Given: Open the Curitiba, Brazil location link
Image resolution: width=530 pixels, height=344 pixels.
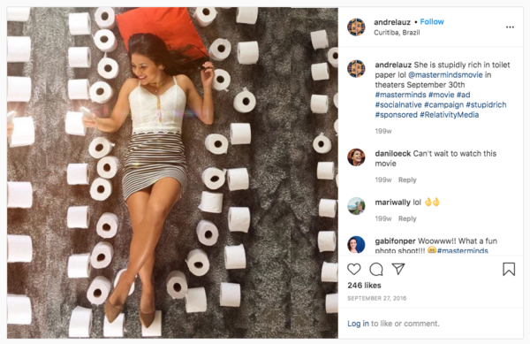Looking at the screenshot, I should [397, 33].
